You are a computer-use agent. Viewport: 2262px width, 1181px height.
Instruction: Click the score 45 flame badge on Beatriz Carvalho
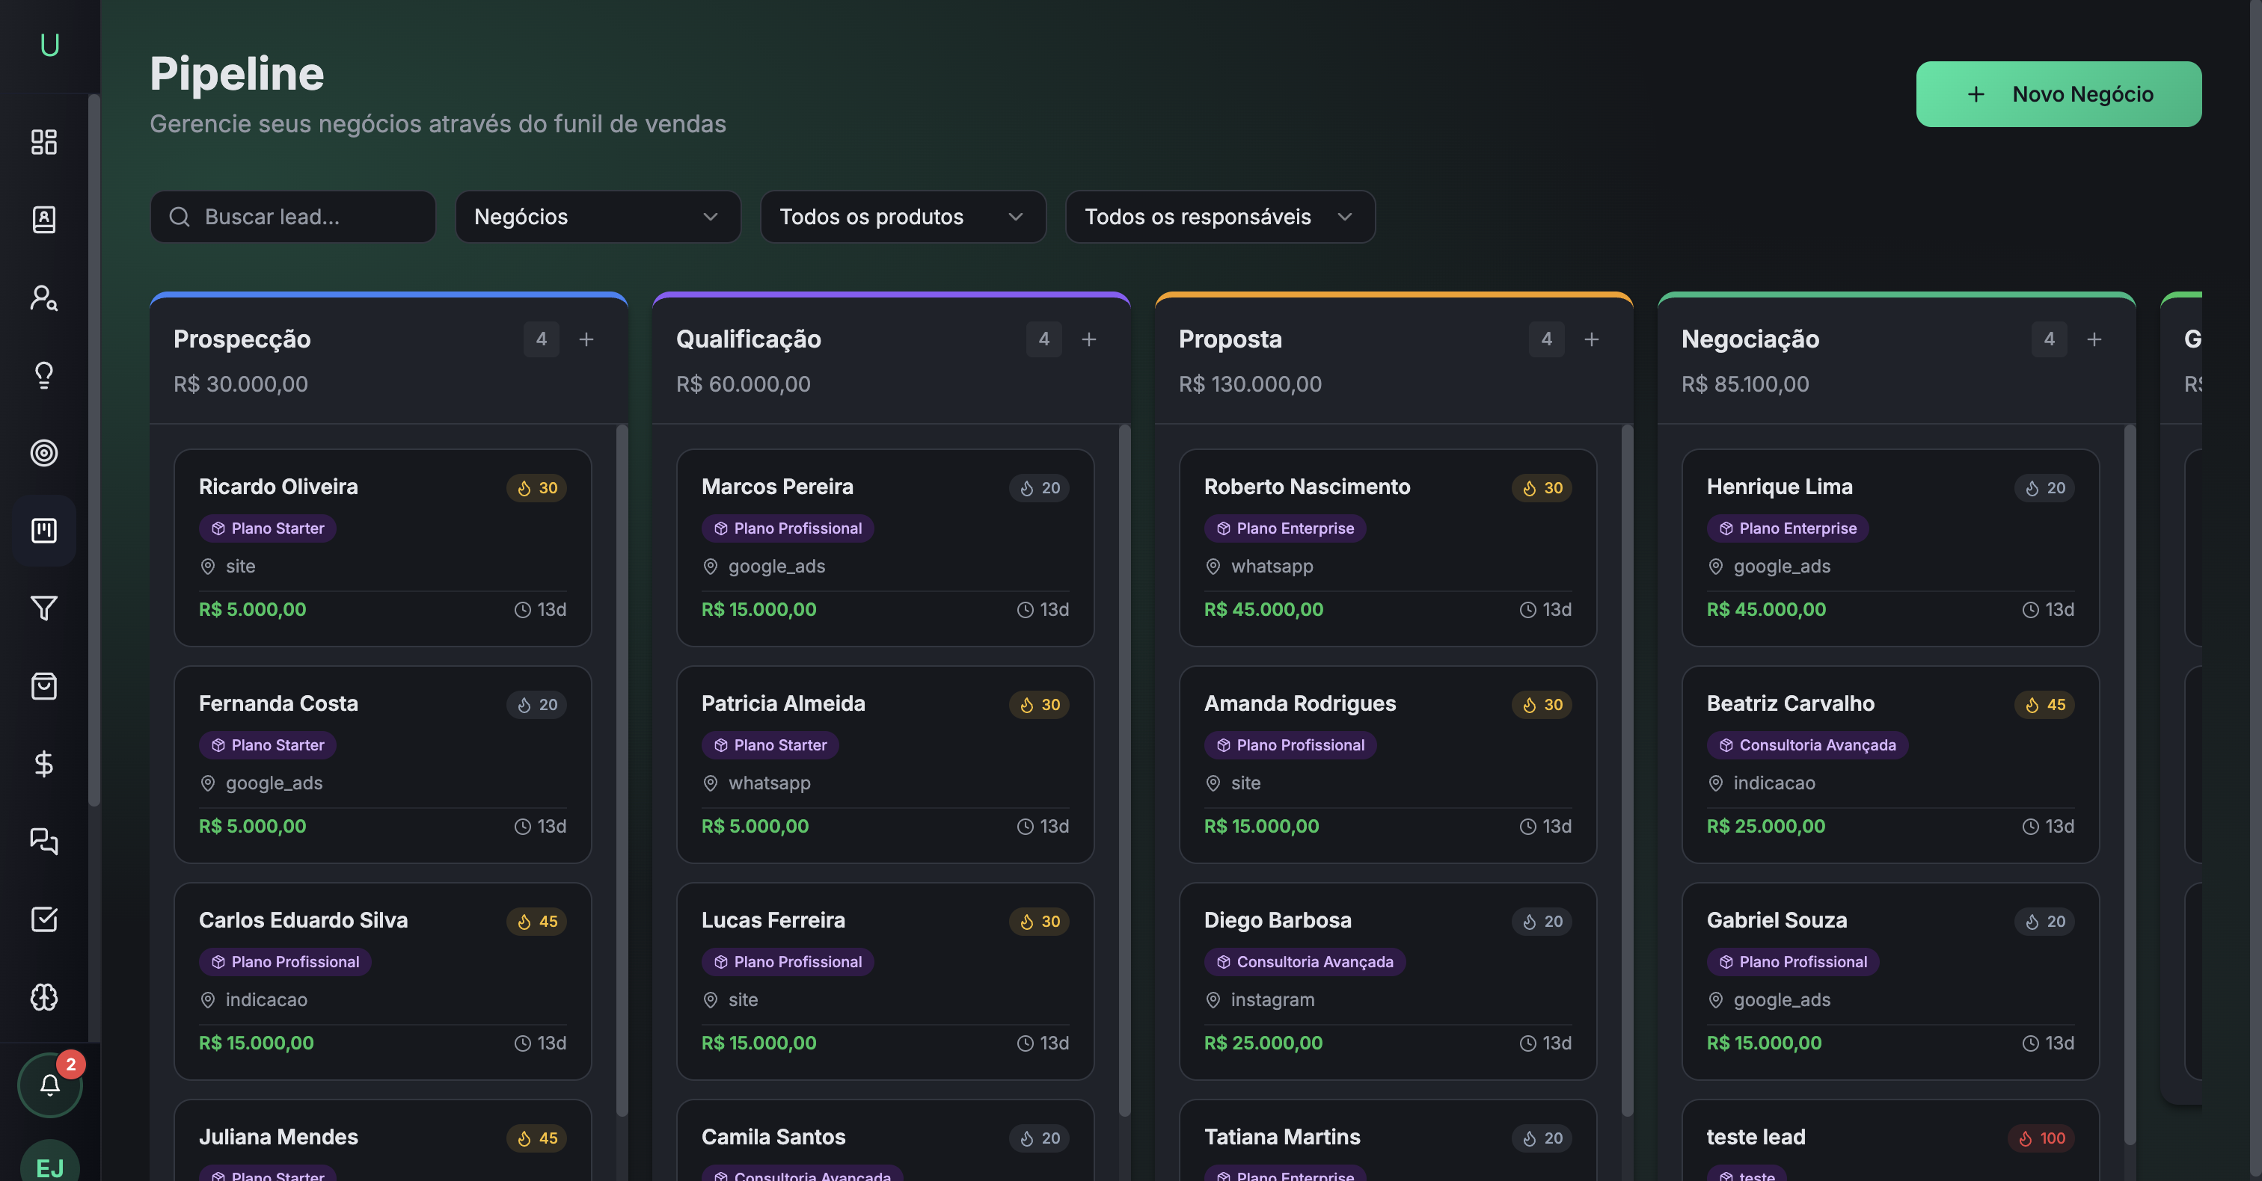click(x=2044, y=705)
